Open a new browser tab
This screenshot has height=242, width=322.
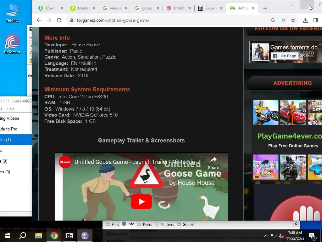[265, 8]
